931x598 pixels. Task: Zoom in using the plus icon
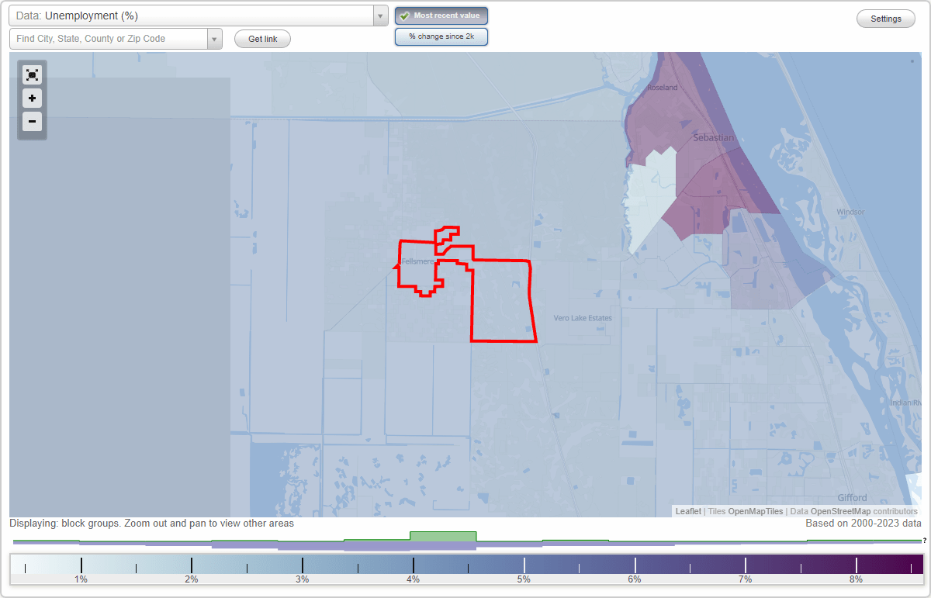(x=32, y=99)
